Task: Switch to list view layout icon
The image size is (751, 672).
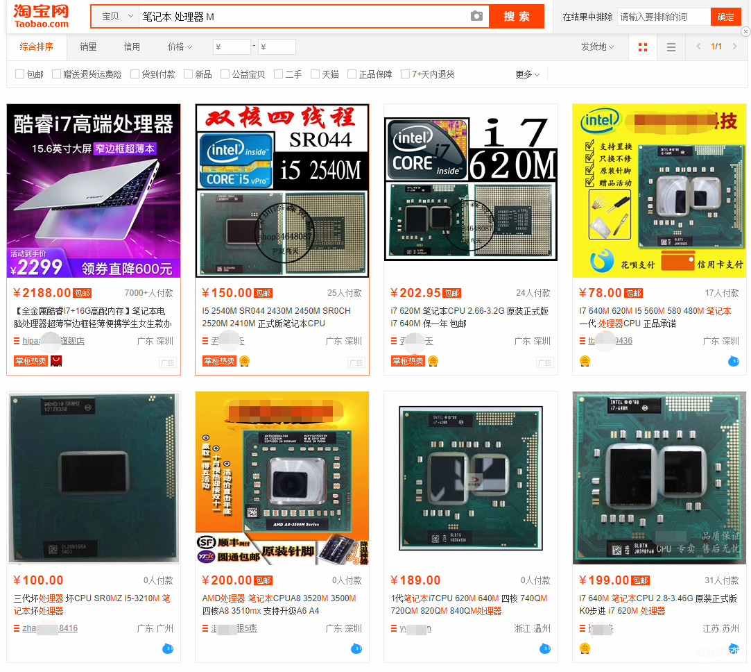Action: point(671,47)
